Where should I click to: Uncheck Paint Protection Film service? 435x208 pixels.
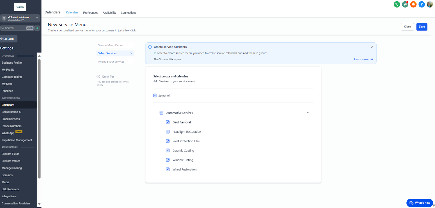point(168,141)
